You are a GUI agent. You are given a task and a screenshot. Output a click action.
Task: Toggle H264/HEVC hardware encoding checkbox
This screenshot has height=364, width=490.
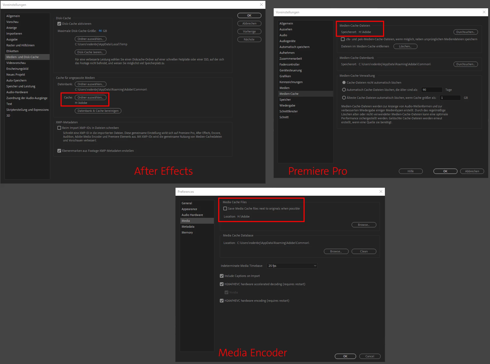point(222,301)
